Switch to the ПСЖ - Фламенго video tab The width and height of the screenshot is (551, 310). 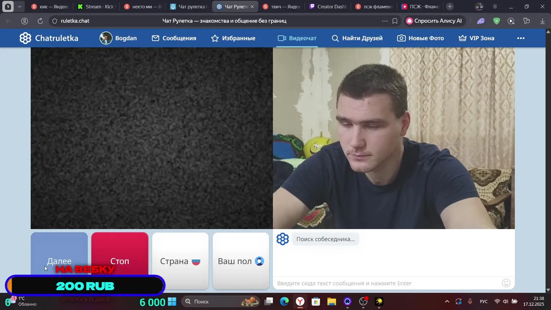coord(420,6)
